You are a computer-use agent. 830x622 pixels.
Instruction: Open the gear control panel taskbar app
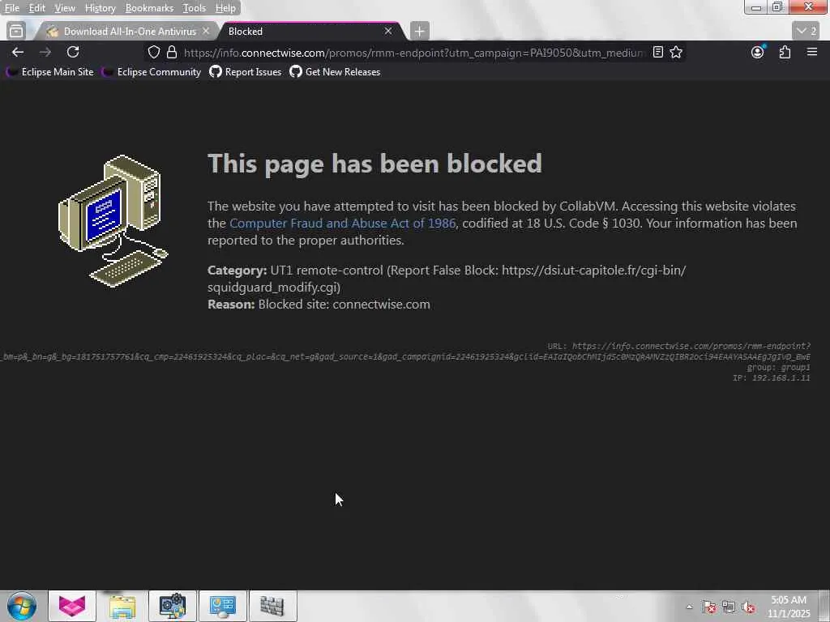pyautogui.click(x=173, y=606)
